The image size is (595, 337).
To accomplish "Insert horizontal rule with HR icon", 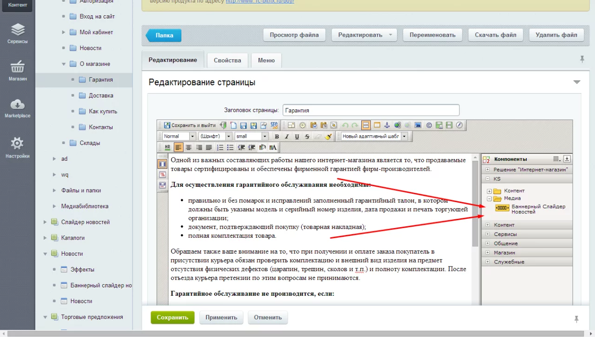I will coord(167,148).
